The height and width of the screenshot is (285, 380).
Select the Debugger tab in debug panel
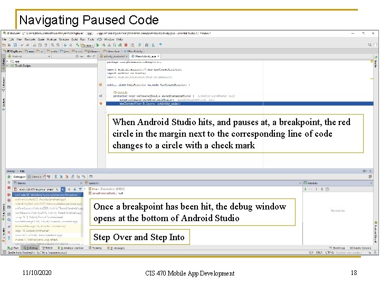[19, 177]
